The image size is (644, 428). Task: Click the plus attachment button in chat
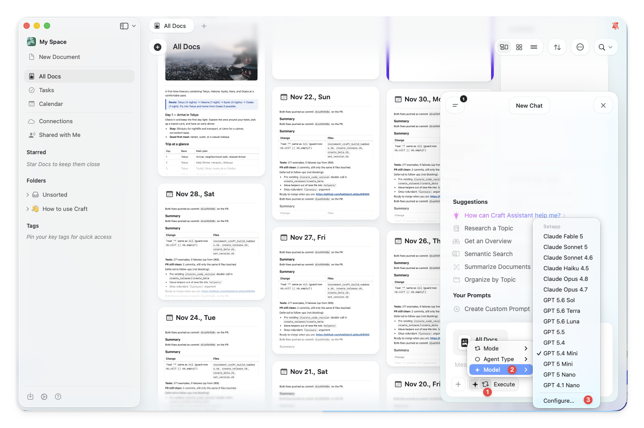(458, 384)
